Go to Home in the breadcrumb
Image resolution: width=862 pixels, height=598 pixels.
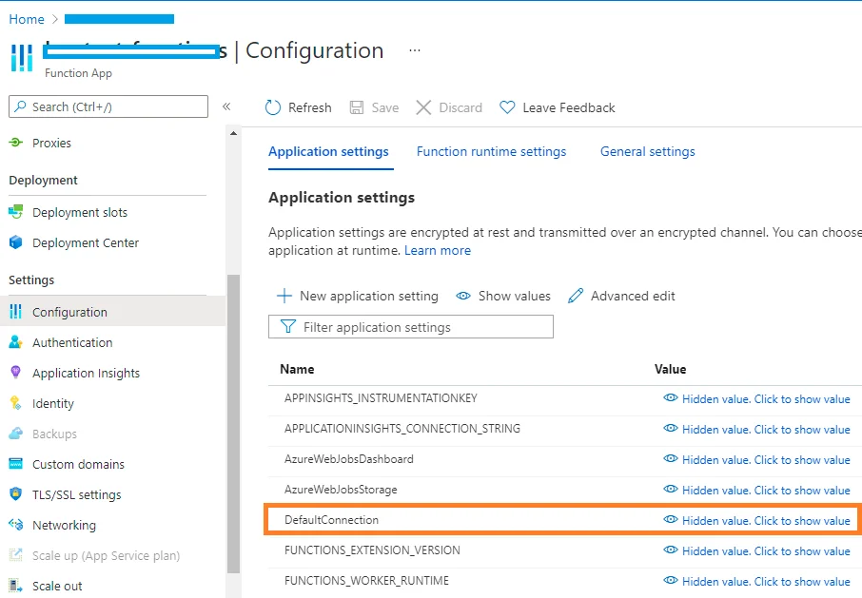pyautogui.click(x=27, y=19)
